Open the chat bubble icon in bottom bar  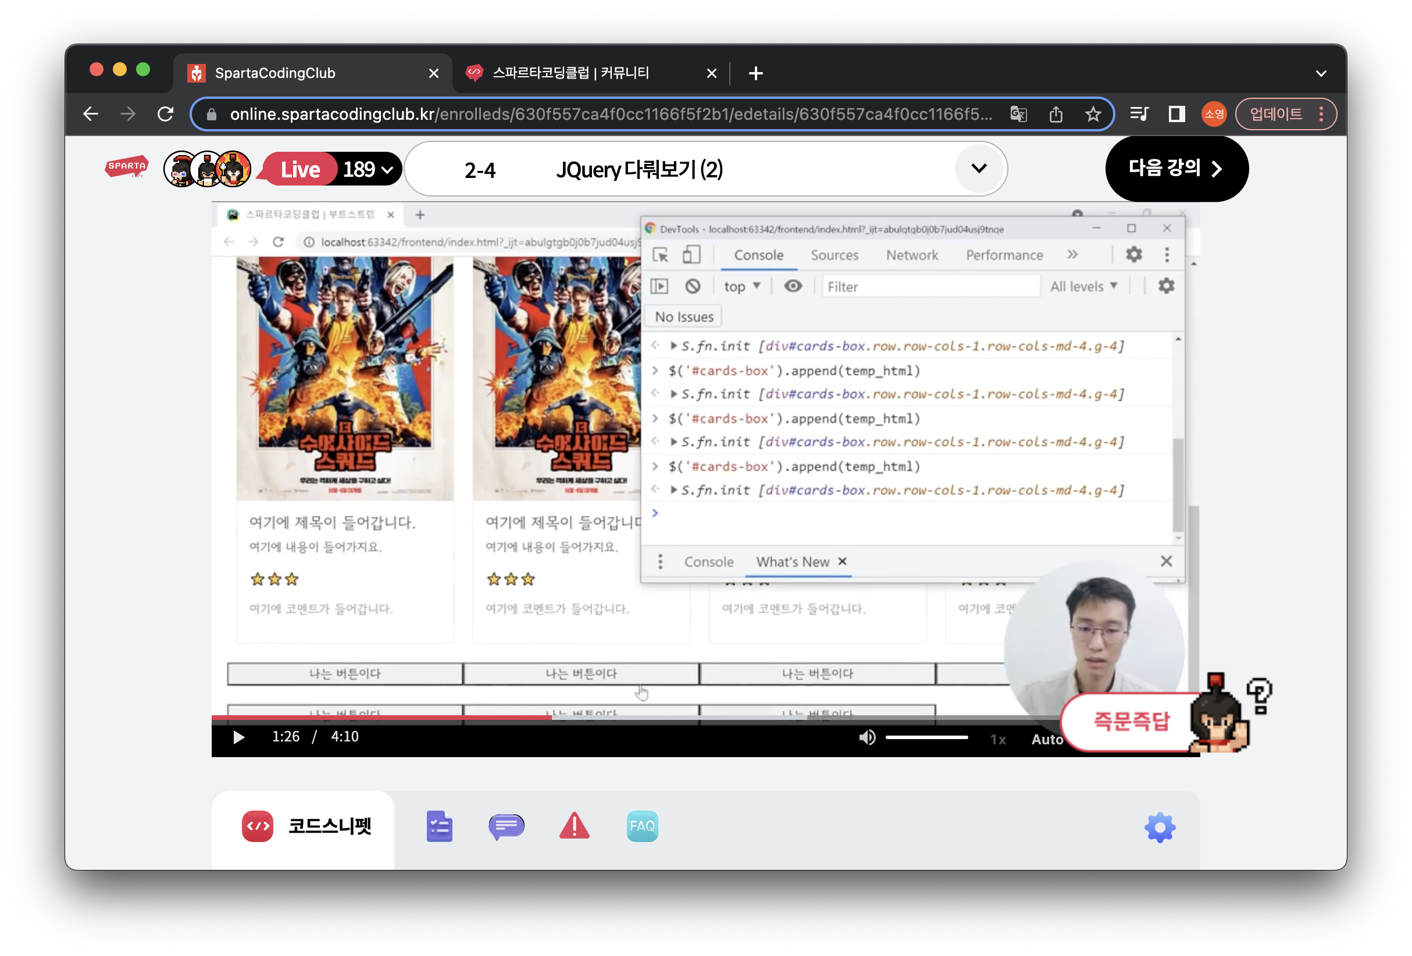click(506, 826)
